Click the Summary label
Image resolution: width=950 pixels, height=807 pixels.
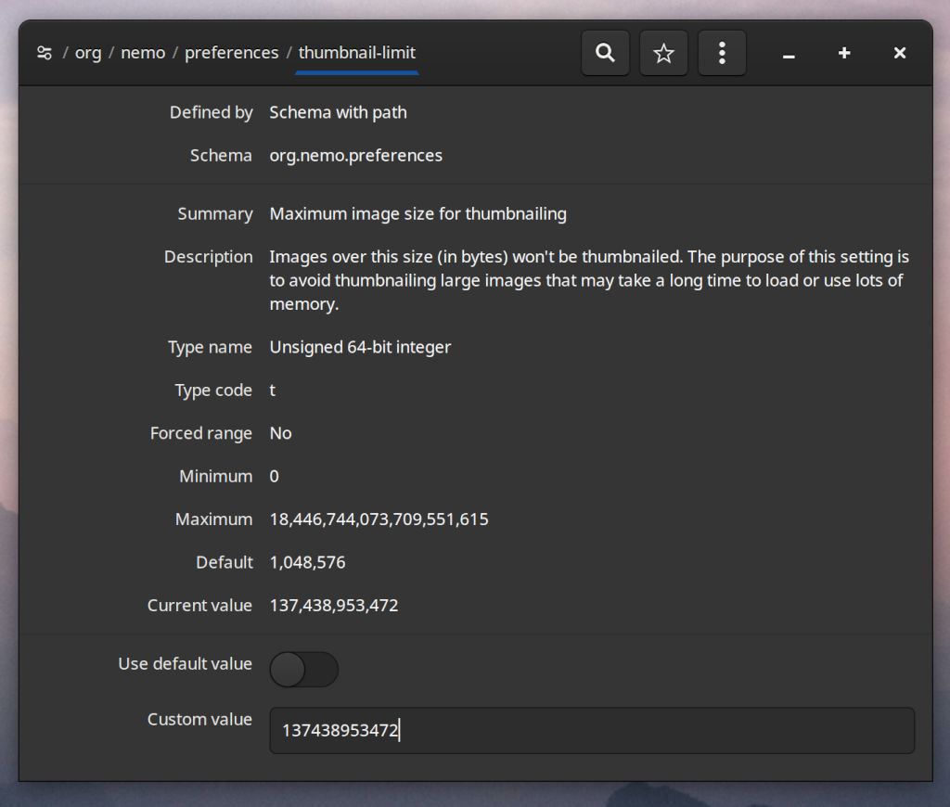click(215, 214)
